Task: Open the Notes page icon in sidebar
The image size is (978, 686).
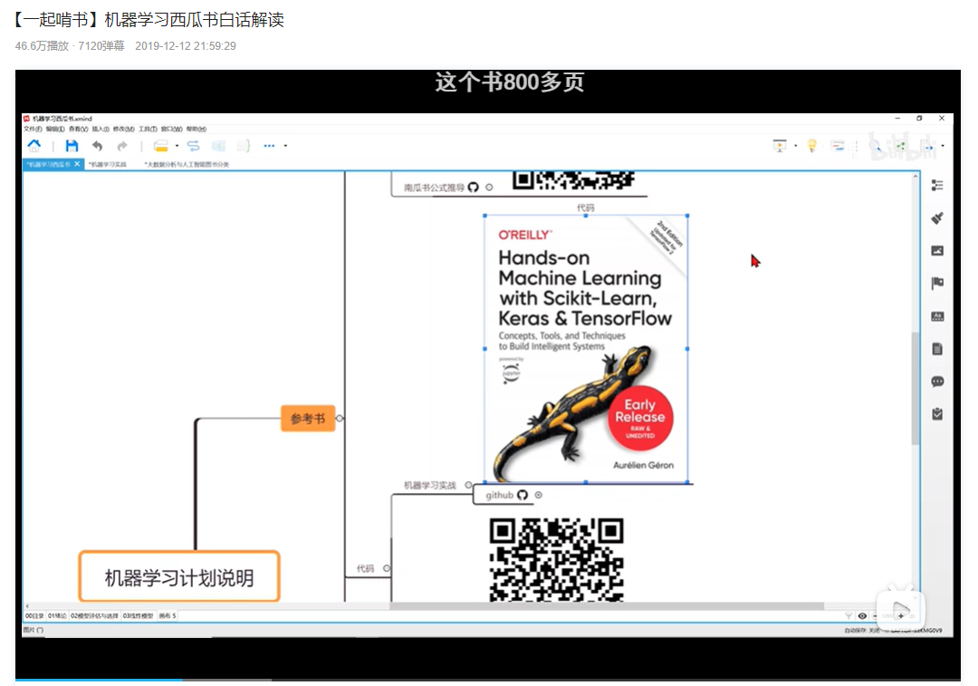Action: click(937, 349)
